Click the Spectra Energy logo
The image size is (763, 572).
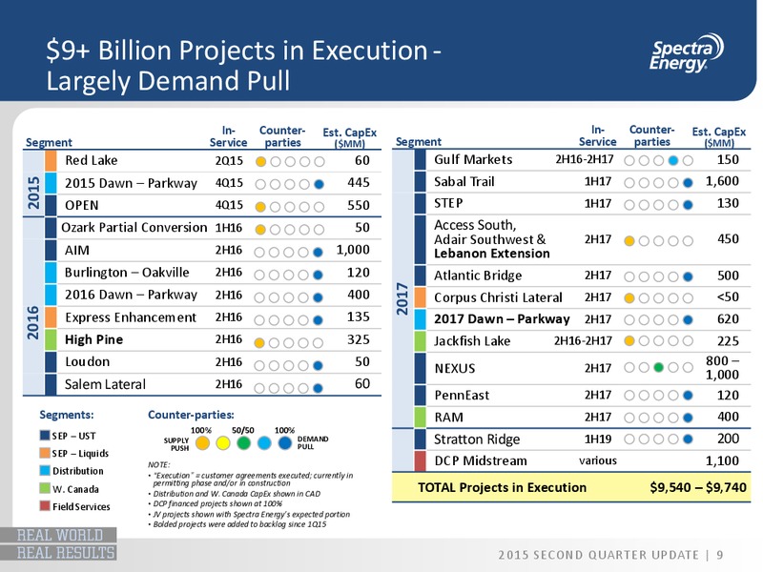point(687,54)
